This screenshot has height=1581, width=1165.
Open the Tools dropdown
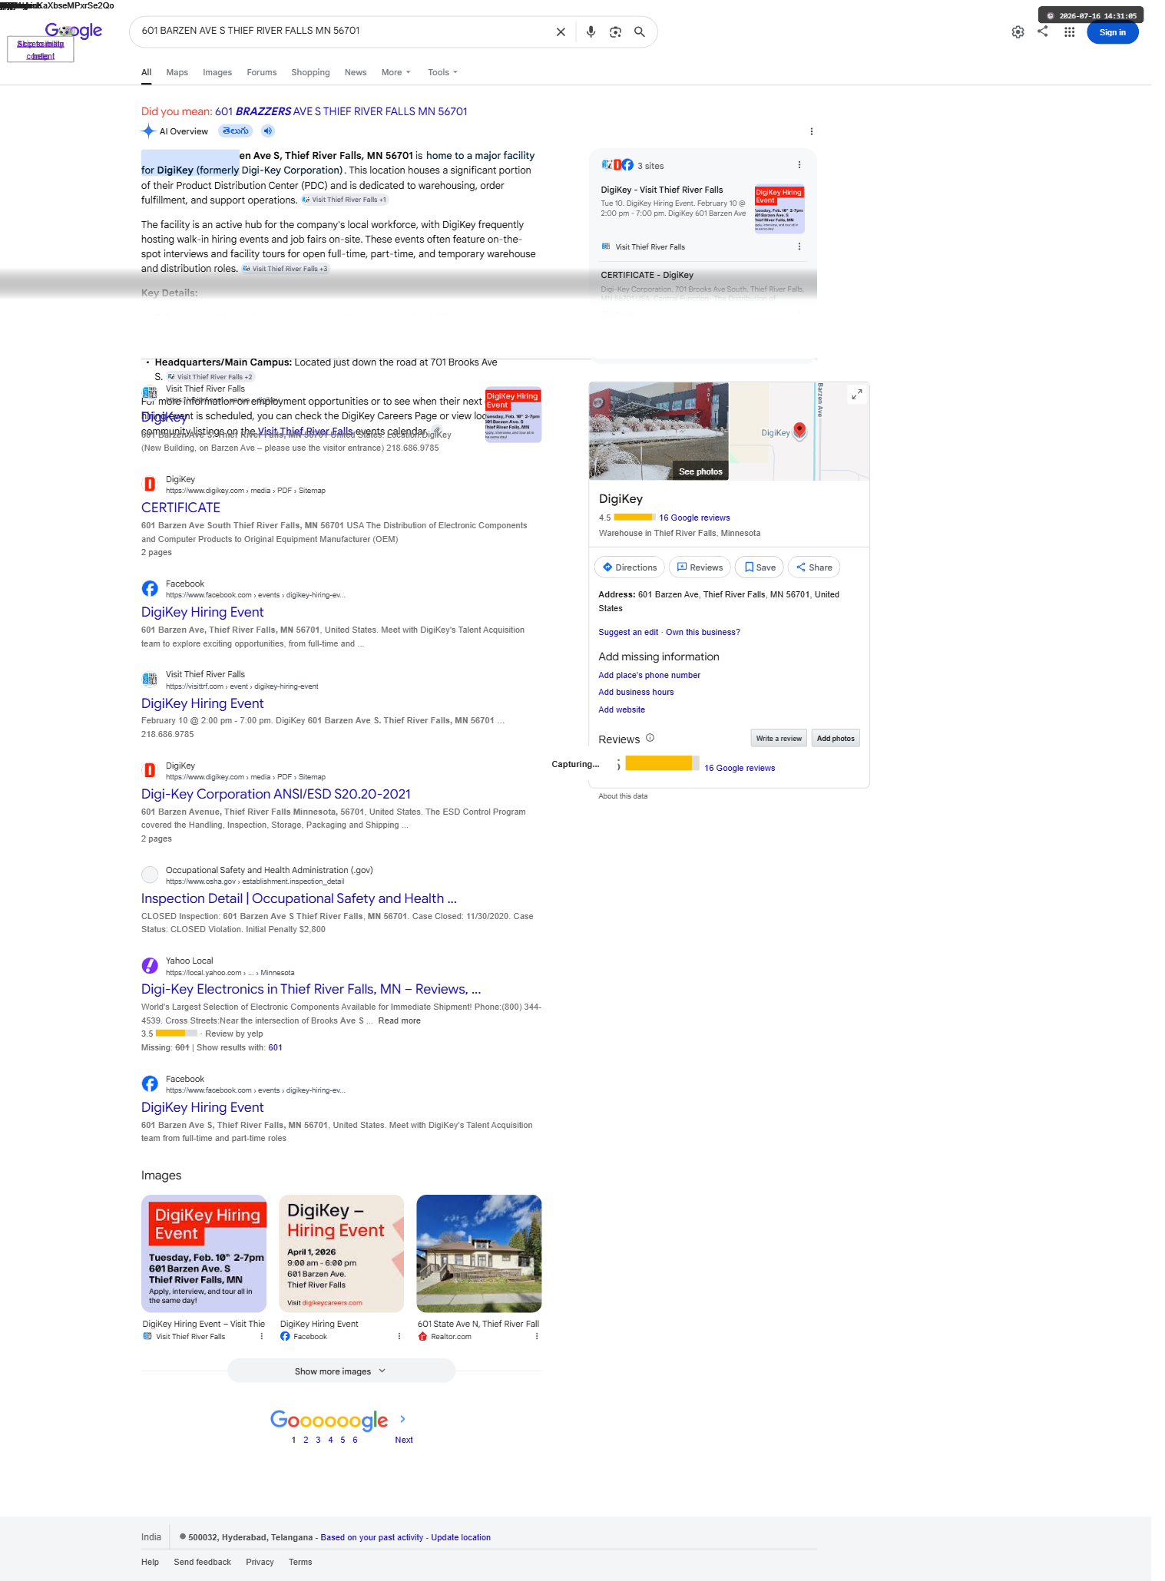point(443,72)
